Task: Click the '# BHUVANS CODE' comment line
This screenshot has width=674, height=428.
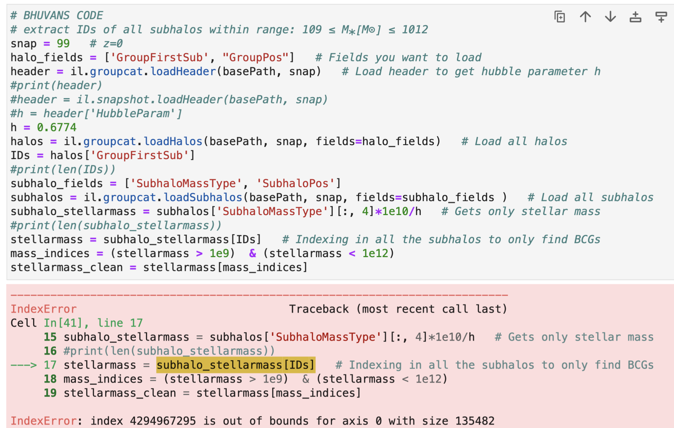Action: pos(57,16)
